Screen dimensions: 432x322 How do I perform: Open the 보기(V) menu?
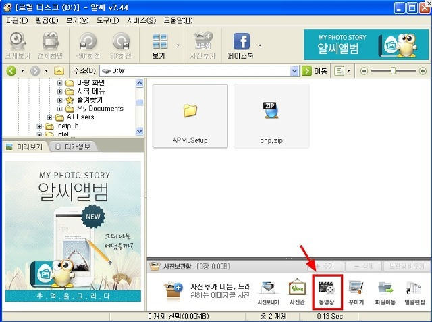(78, 20)
